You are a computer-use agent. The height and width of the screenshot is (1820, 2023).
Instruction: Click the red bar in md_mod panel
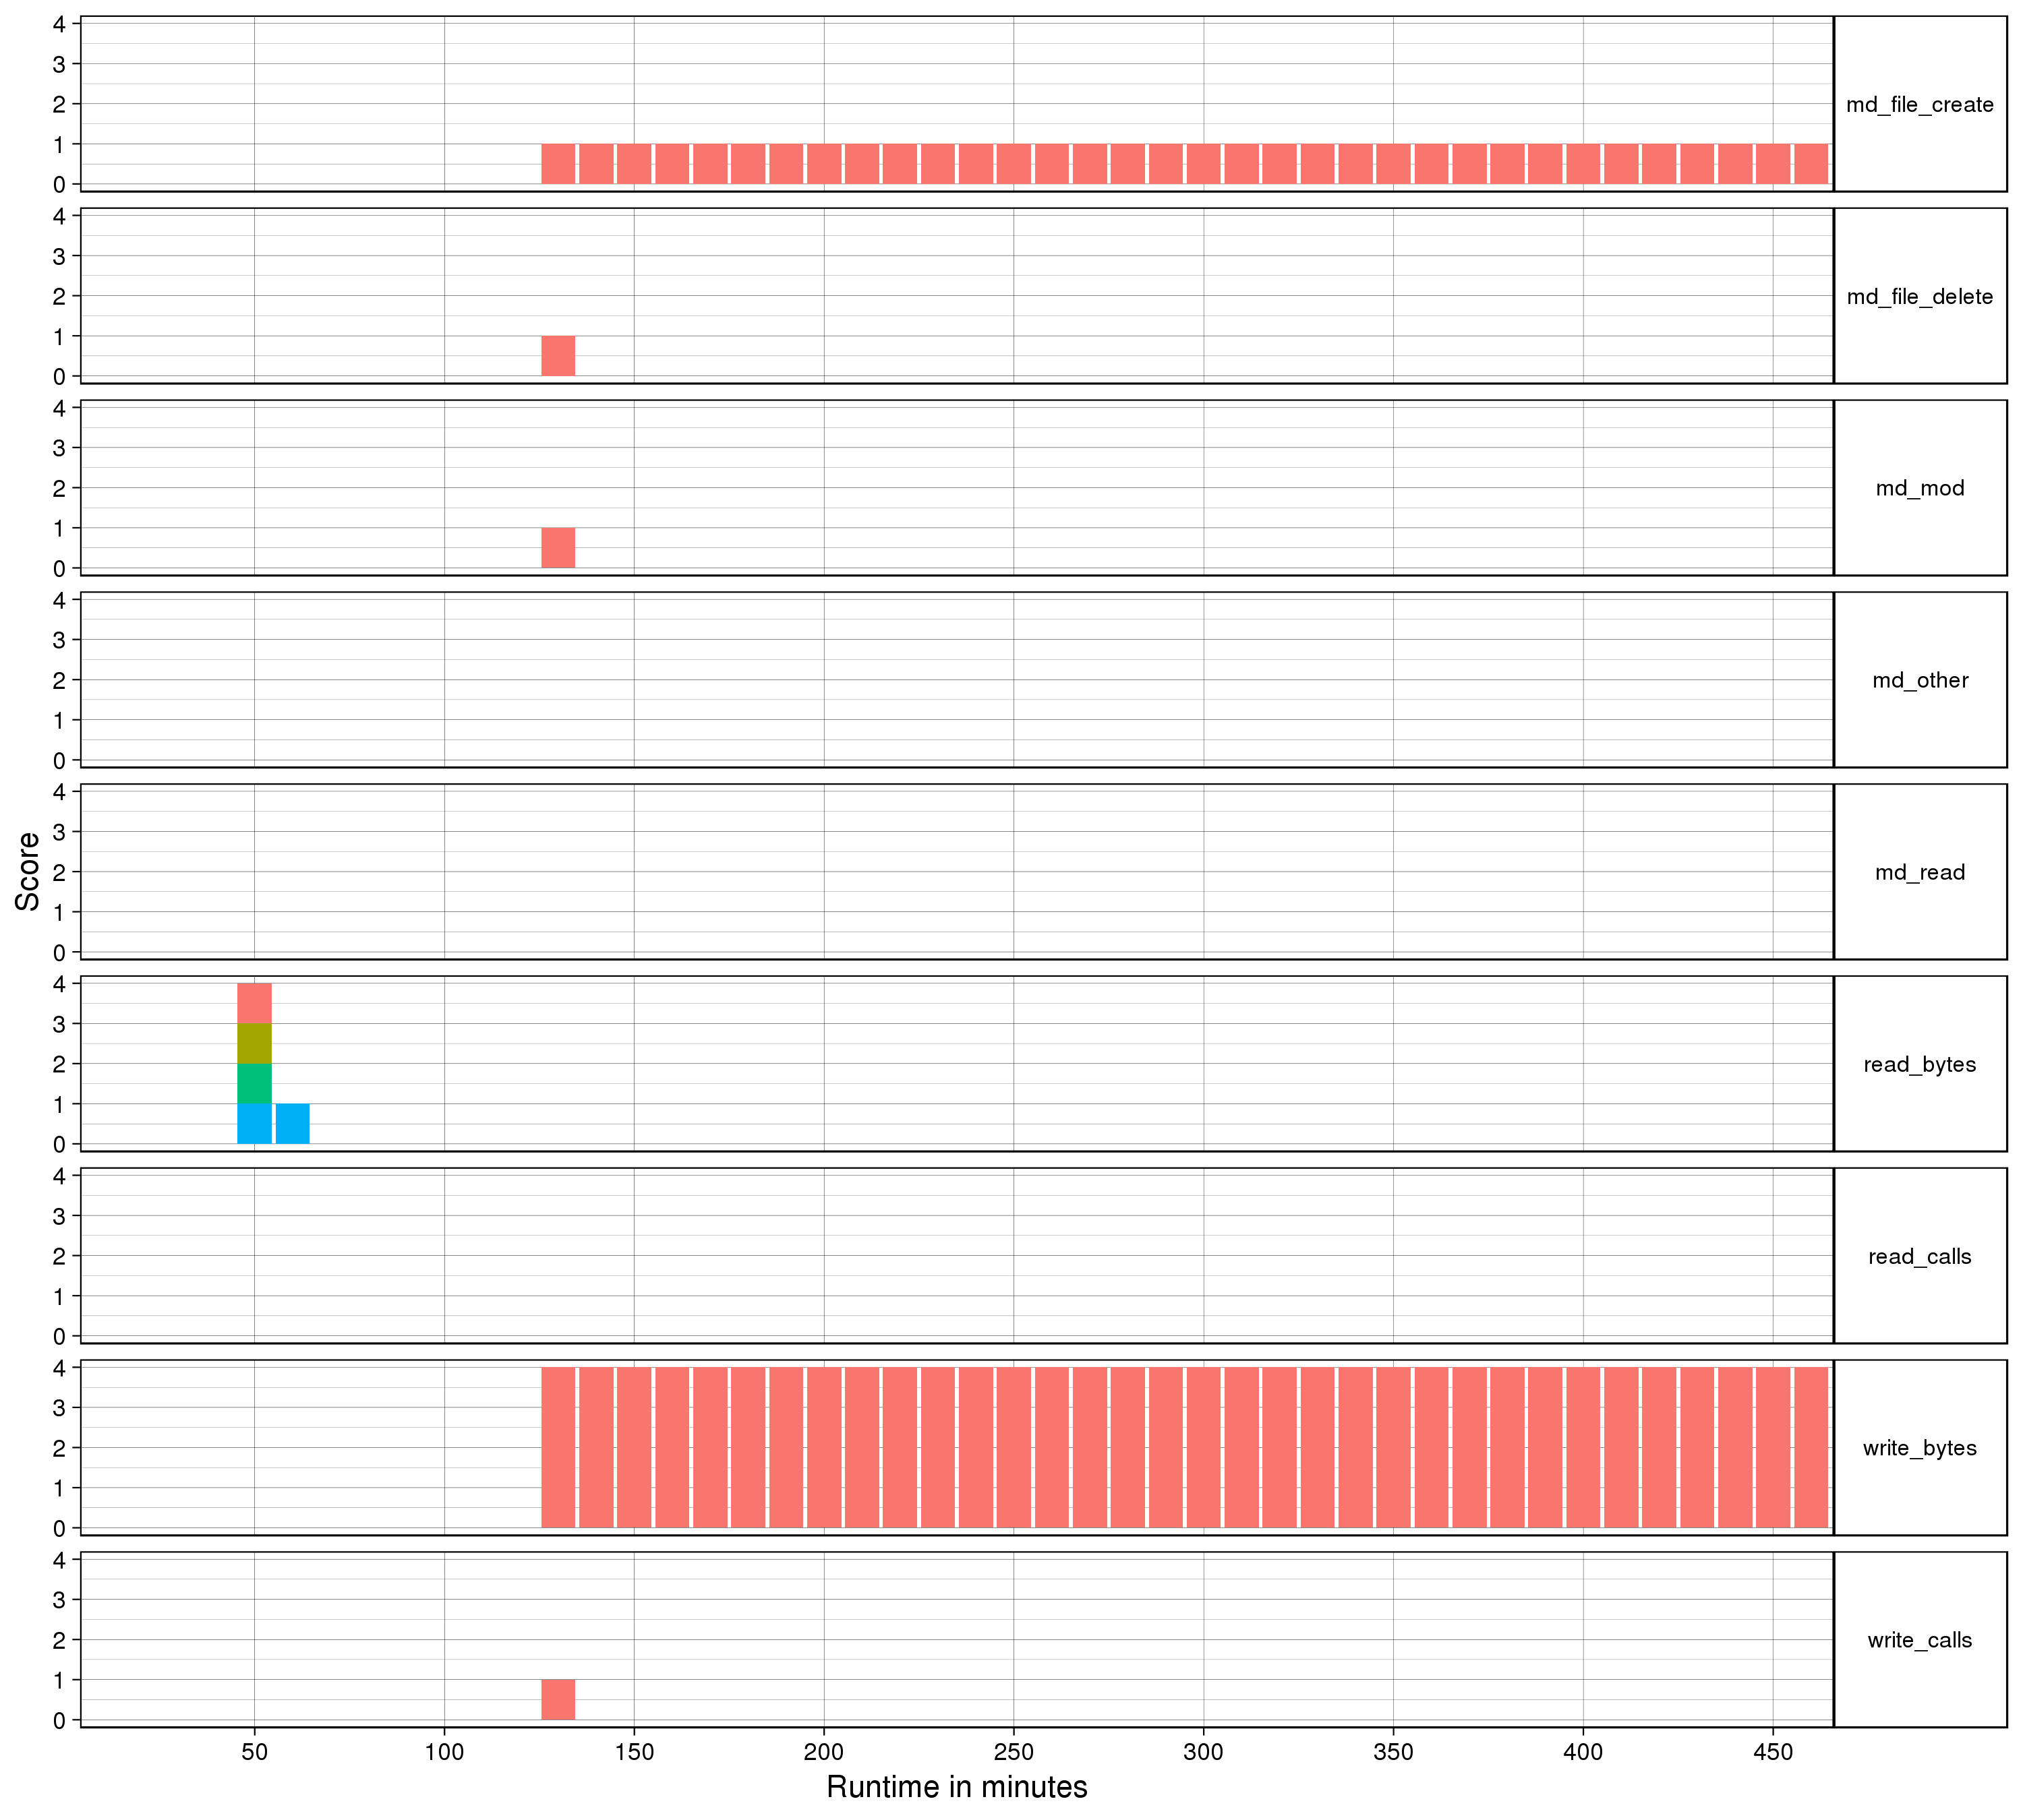pyautogui.click(x=558, y=548)
